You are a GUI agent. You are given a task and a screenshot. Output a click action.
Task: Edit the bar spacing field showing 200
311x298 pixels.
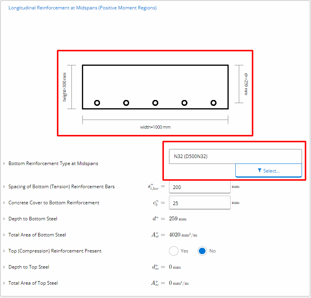(200, 187)
